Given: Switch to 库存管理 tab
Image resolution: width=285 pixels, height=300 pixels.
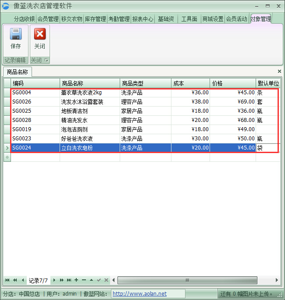Looking at the screenshot, I should pos(96,19).
